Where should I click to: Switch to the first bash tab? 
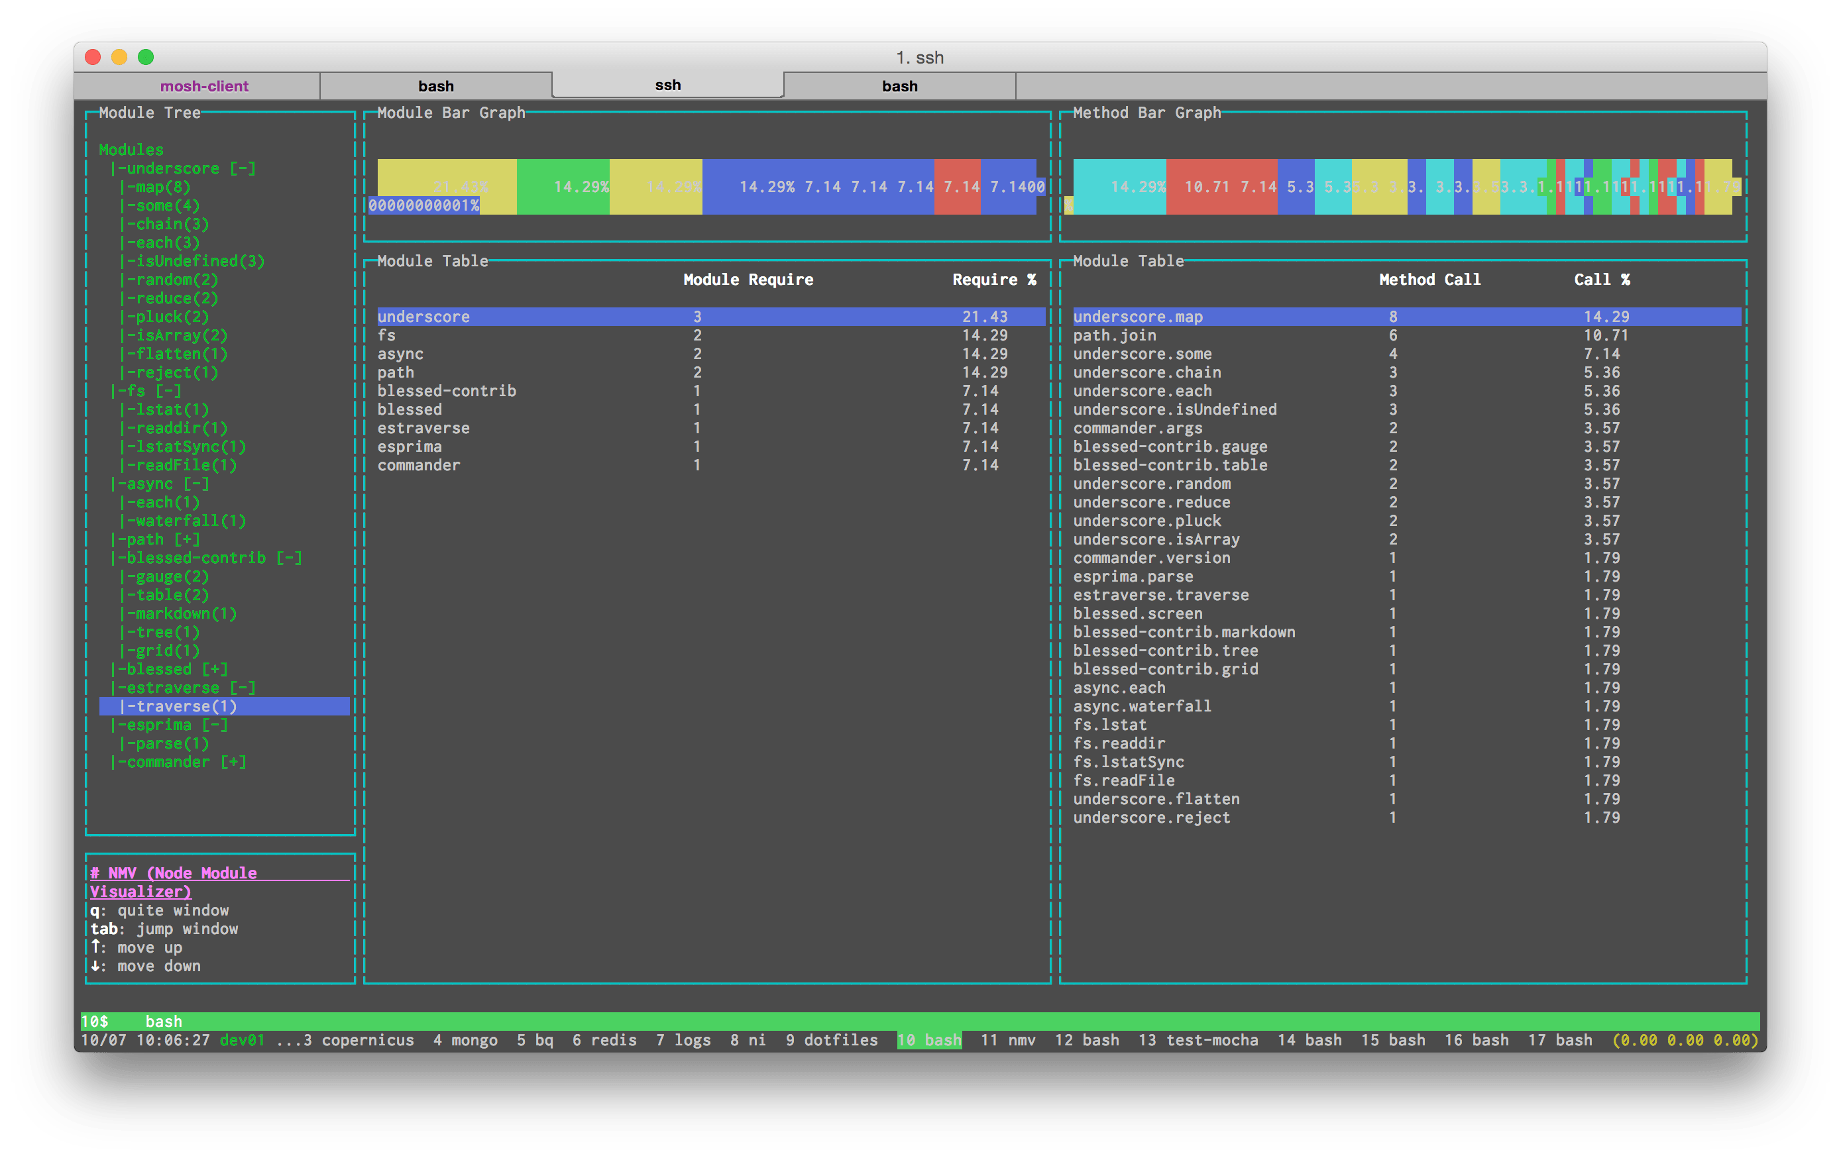pyautogui.click(x=436, y=85)
